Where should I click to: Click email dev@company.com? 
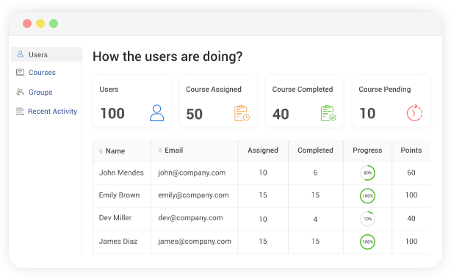pos(190,218)
